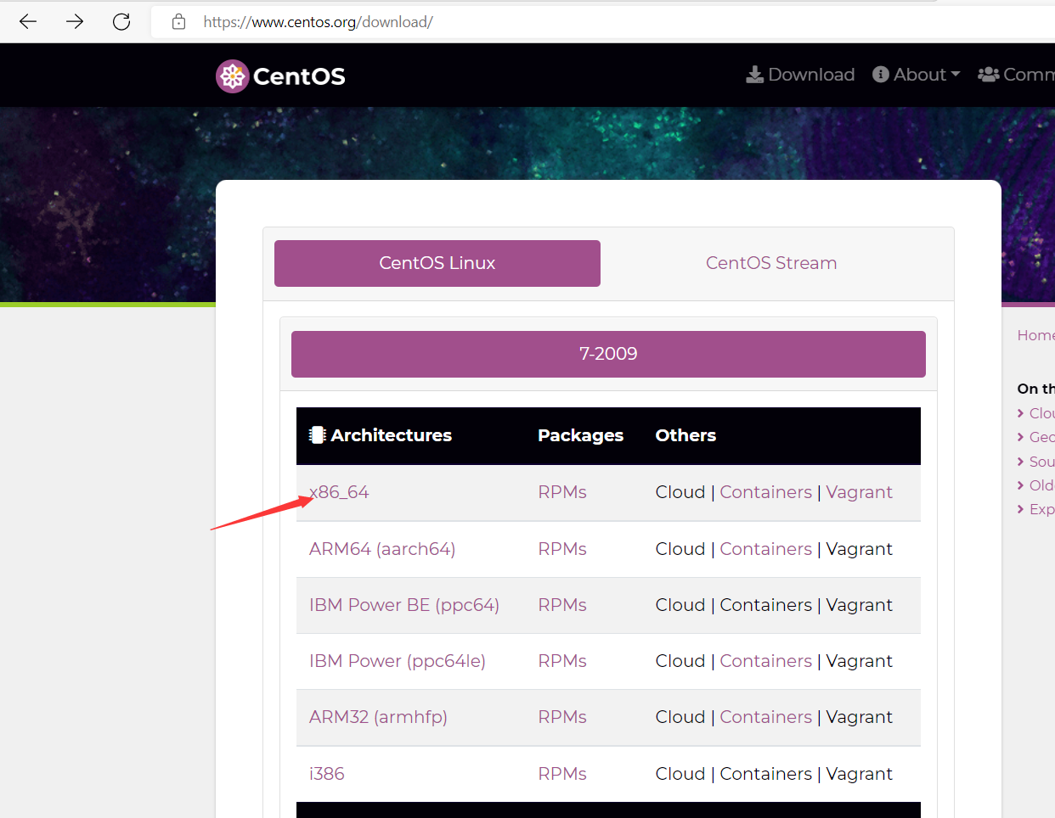This screenshot has height=818, width=1055.
Task: Open Containers in the ARM32 row
Action: coord(766,717)
